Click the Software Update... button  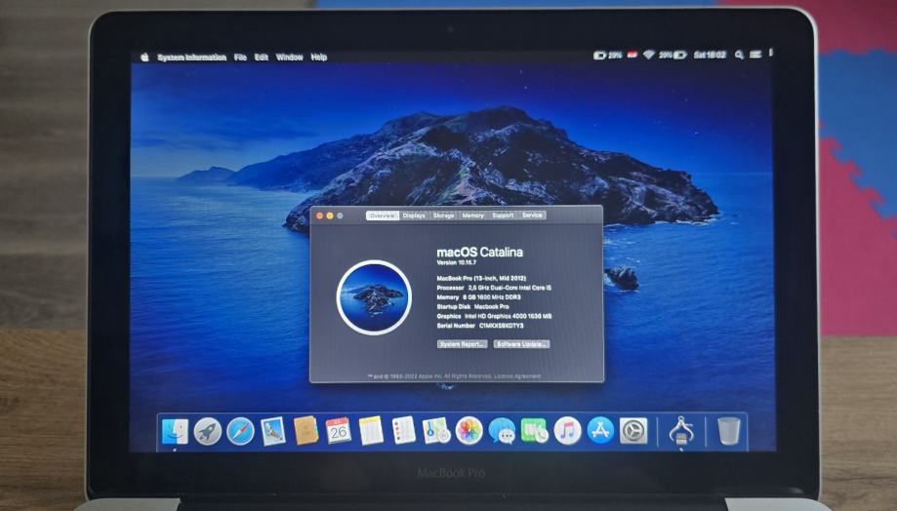point(522,344)
